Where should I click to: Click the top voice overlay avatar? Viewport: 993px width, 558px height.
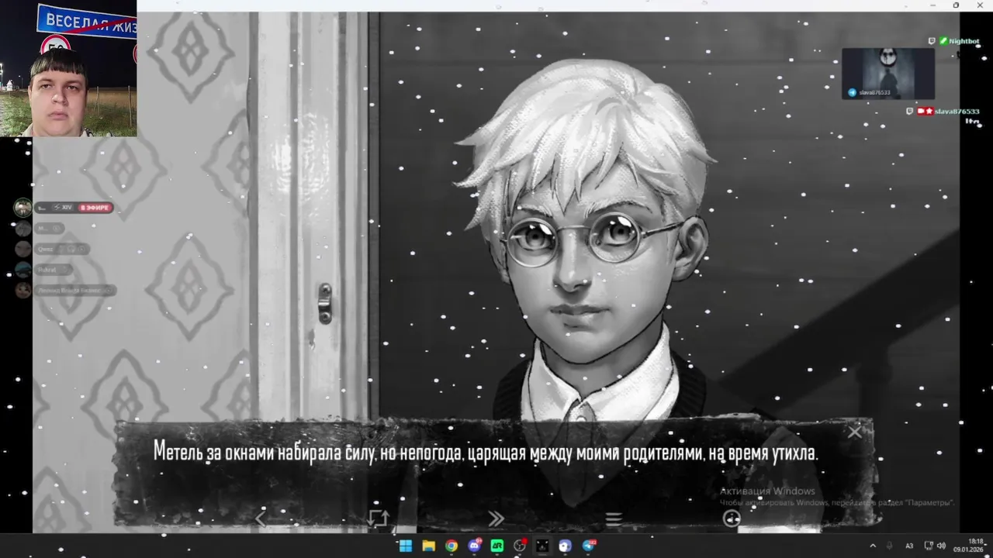coord(23,208)
